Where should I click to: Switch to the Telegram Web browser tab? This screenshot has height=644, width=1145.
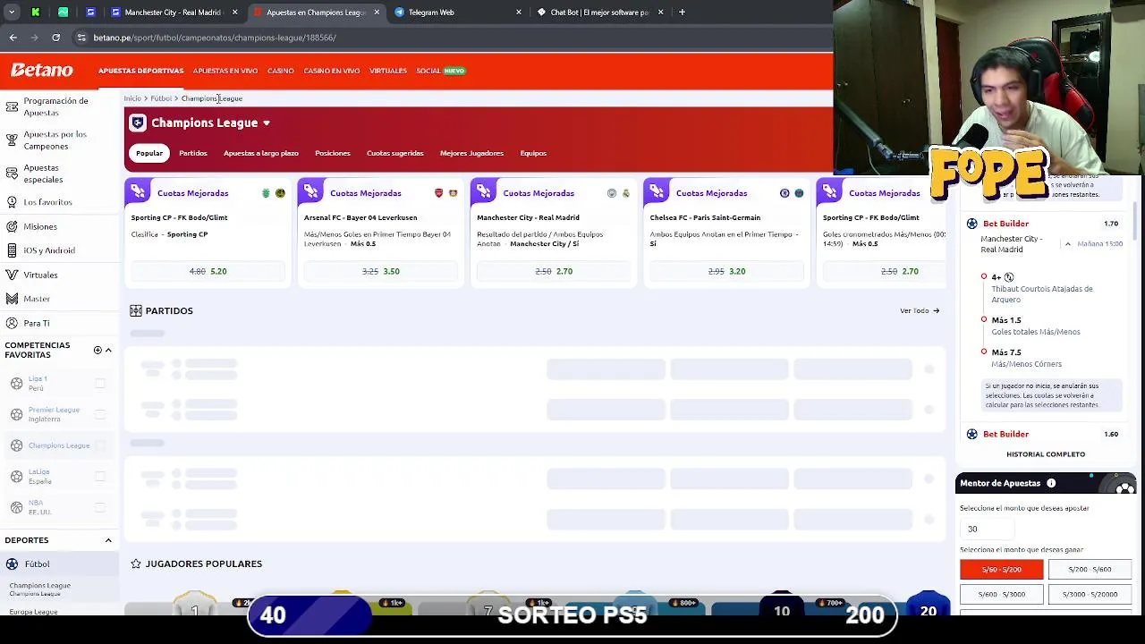[455, 13]
